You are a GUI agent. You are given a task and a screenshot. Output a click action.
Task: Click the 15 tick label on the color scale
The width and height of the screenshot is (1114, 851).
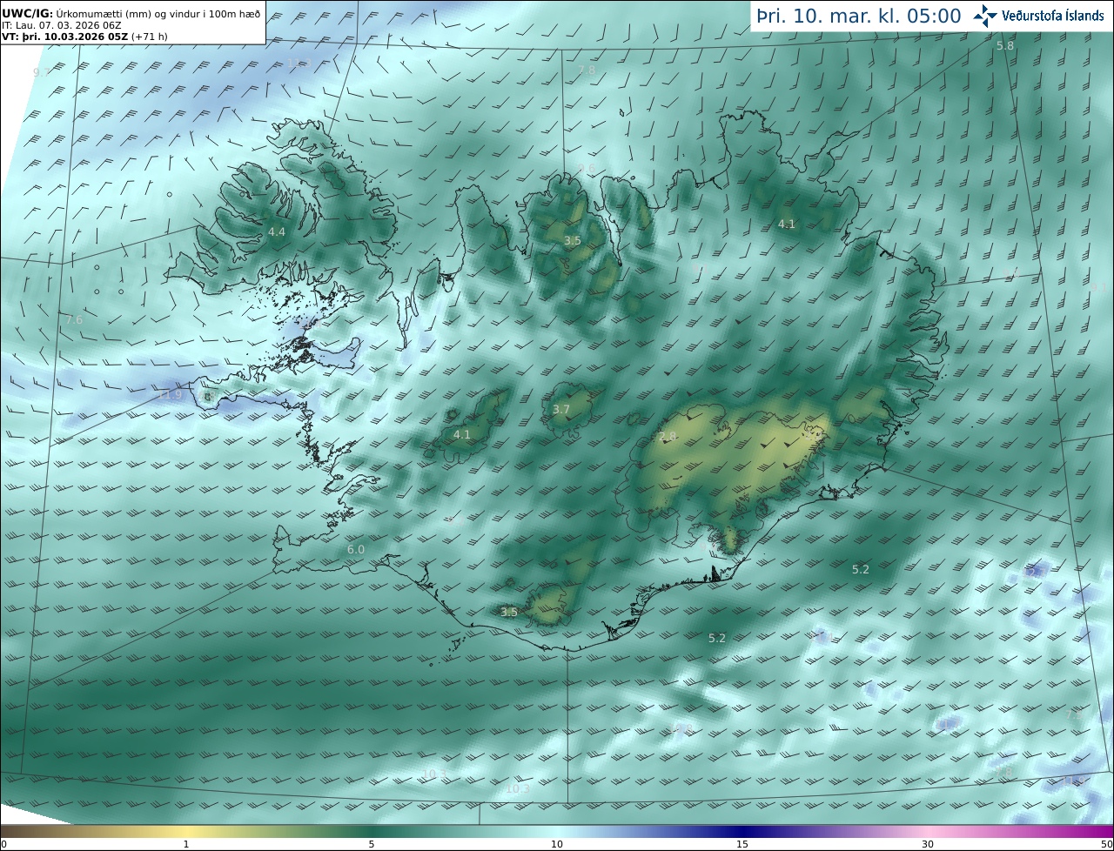[742, 844]
